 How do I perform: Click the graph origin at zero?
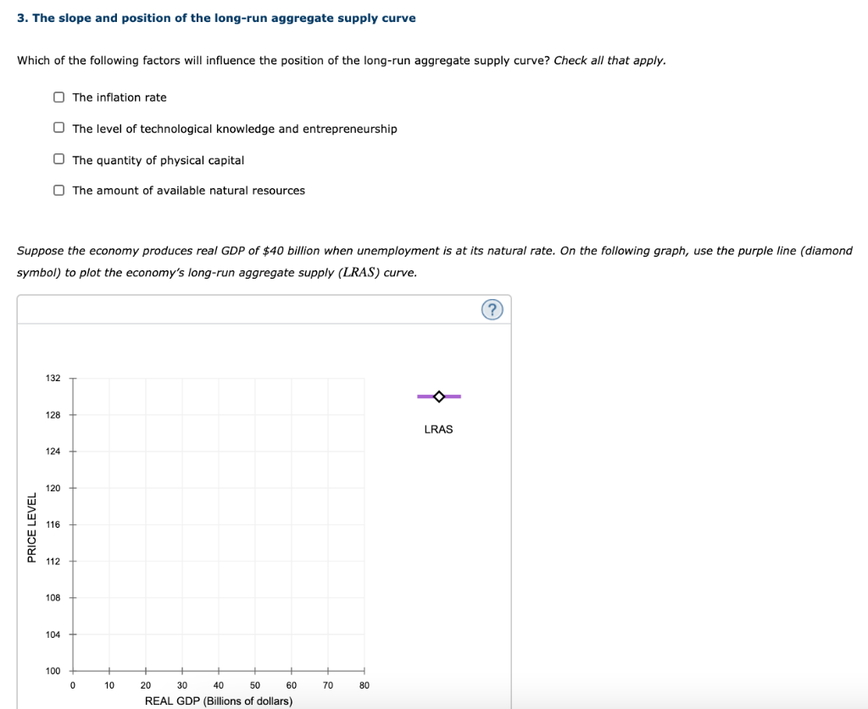click(x=72, y=670)
